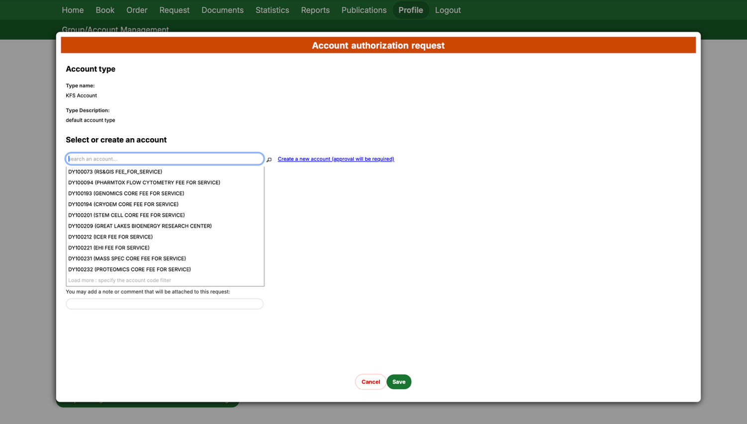747x424 pixels.
Task: Select DY100194 CRYOEM CORE FEE FOR SERVICE
Action: click(x=165, y=204)
